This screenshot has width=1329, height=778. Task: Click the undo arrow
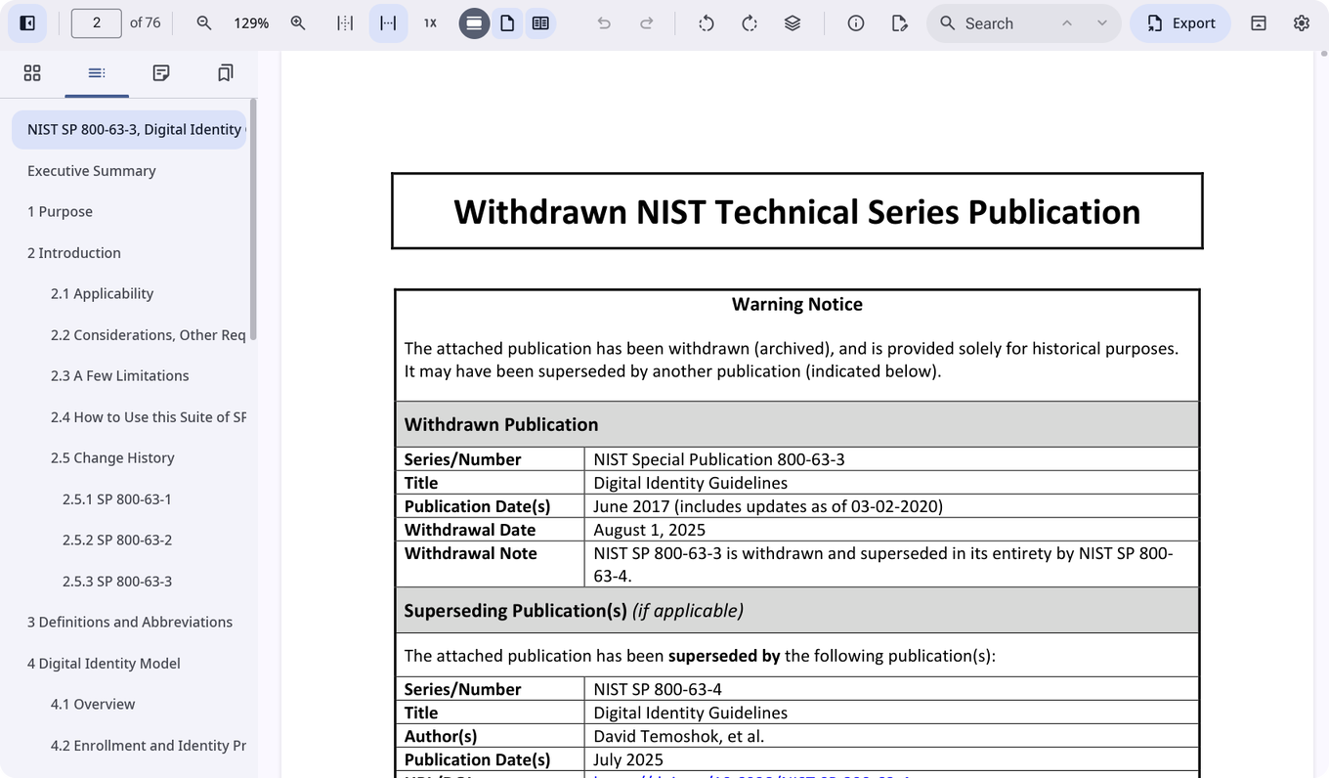(604, 23)
